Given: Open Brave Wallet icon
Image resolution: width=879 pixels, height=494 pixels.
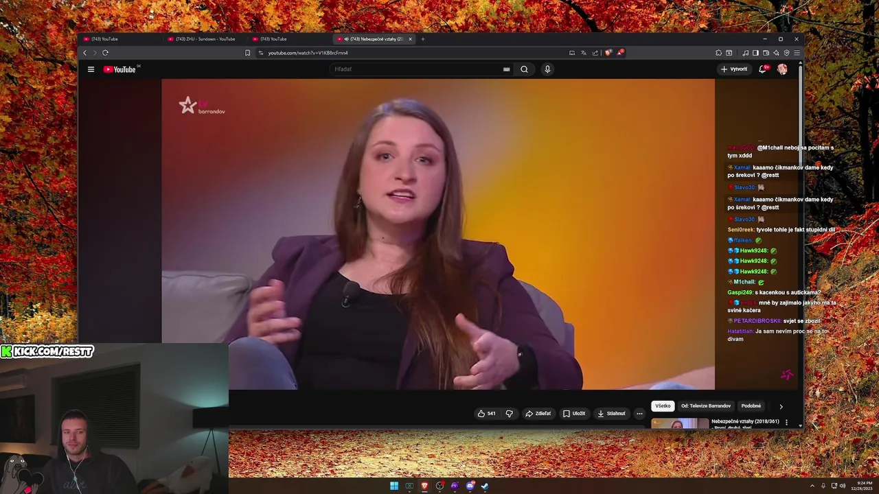Looking at the screenshot, I should [x=766, y=53].
